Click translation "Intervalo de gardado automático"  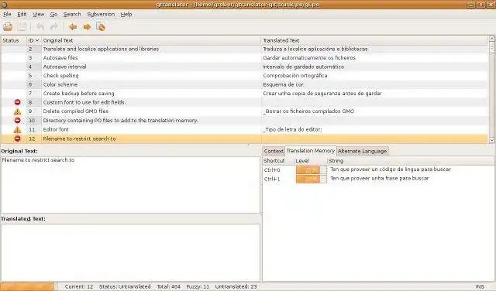[x=303, y=67]
